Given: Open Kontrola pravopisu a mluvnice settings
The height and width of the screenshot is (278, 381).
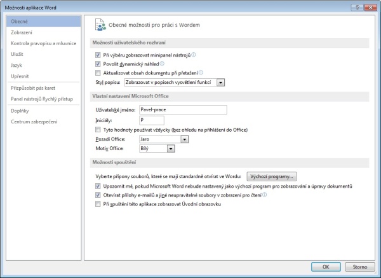Looking at the screenshot, I should (x=43, y=43).
